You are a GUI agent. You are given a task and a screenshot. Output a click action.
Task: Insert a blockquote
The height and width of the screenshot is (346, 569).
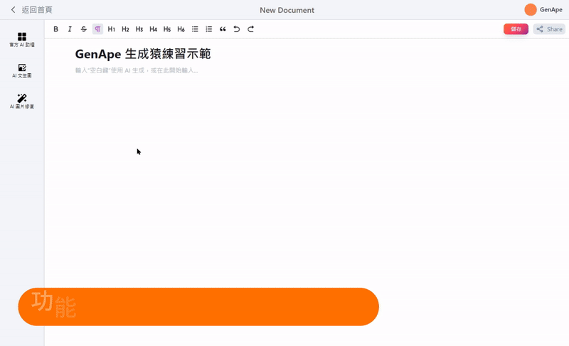tap(223, 29)
